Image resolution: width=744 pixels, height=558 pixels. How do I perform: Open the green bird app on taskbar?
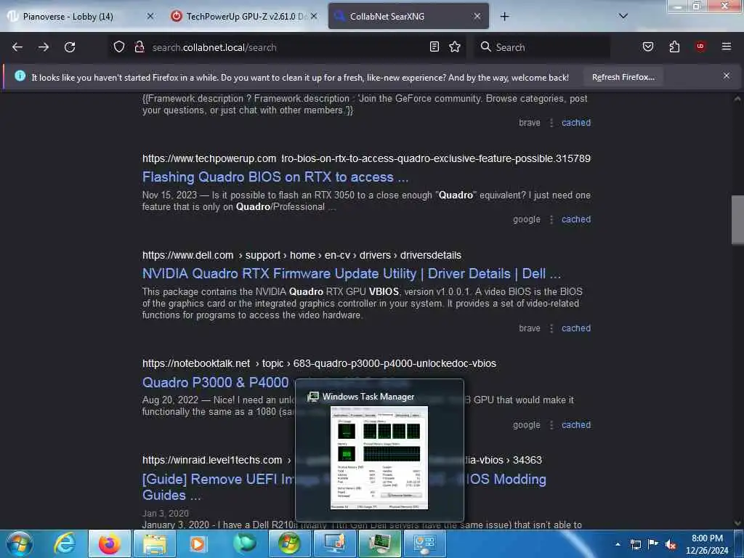[244, 543]
